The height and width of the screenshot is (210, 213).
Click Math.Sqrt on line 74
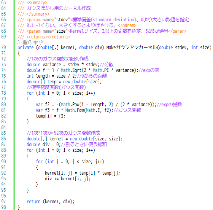[71, 70]
